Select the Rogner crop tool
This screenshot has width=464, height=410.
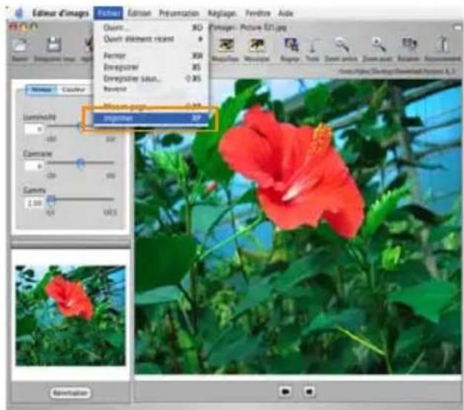tap(291, 45)
